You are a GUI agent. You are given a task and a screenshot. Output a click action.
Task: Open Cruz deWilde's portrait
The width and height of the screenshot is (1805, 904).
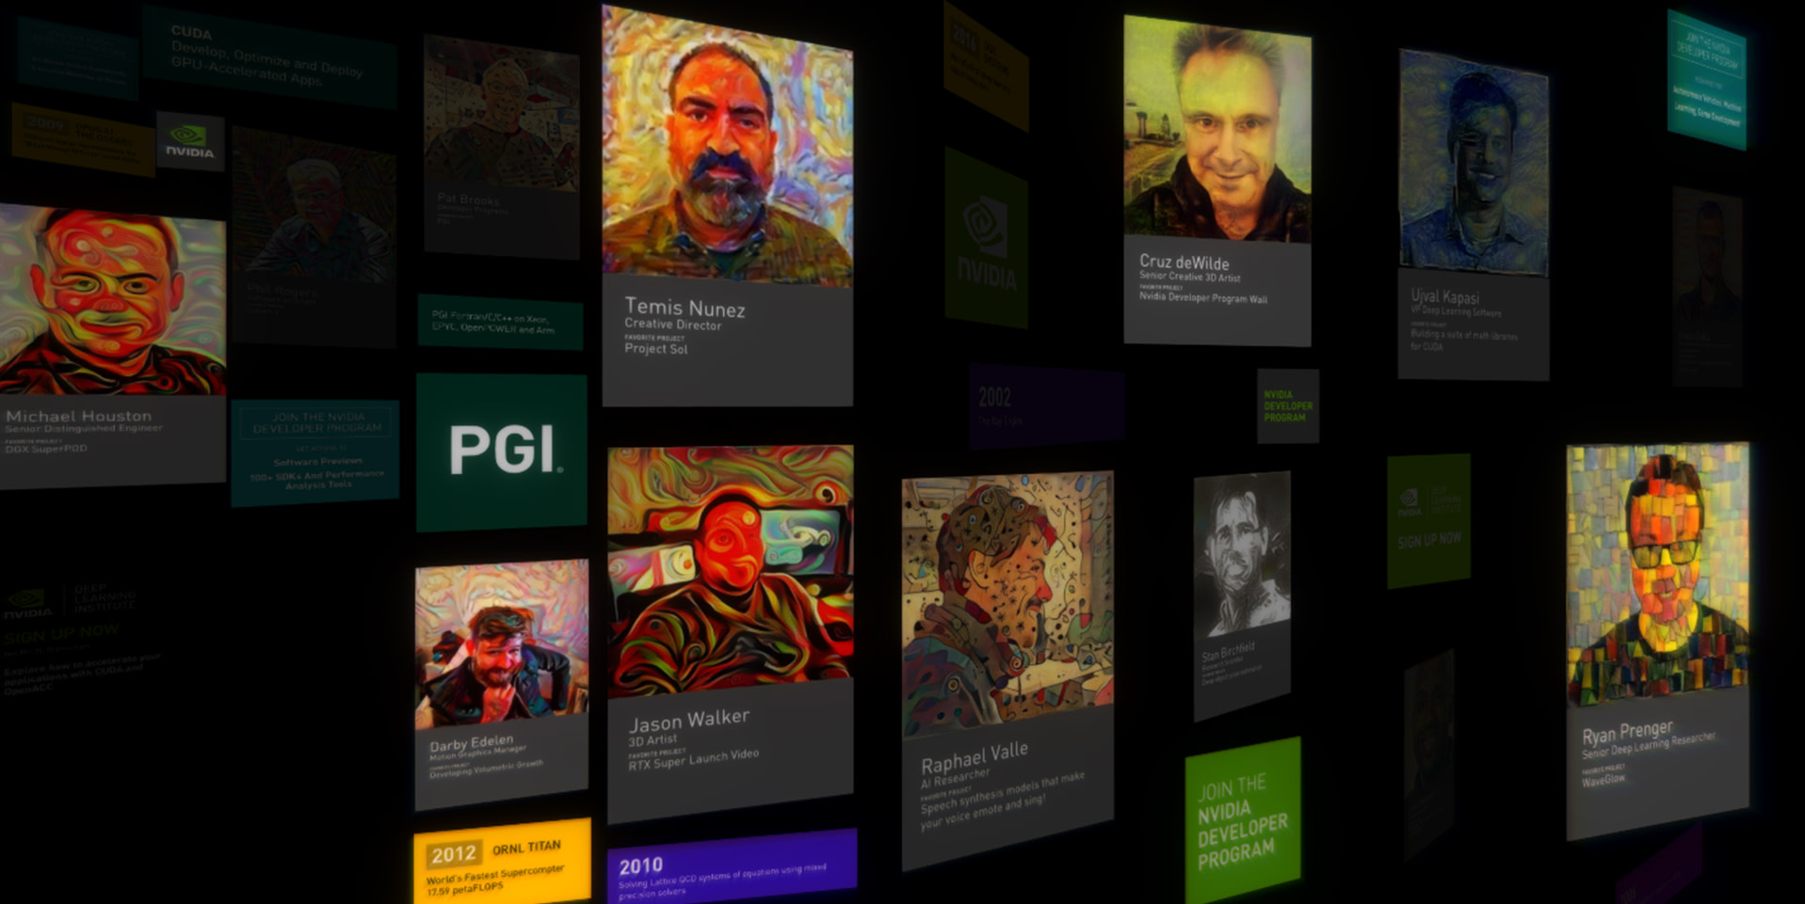click(1217, 129)
